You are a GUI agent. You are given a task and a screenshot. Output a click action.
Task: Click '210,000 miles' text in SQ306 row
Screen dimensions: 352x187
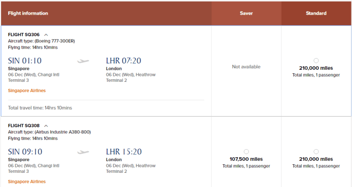(316, 68)
